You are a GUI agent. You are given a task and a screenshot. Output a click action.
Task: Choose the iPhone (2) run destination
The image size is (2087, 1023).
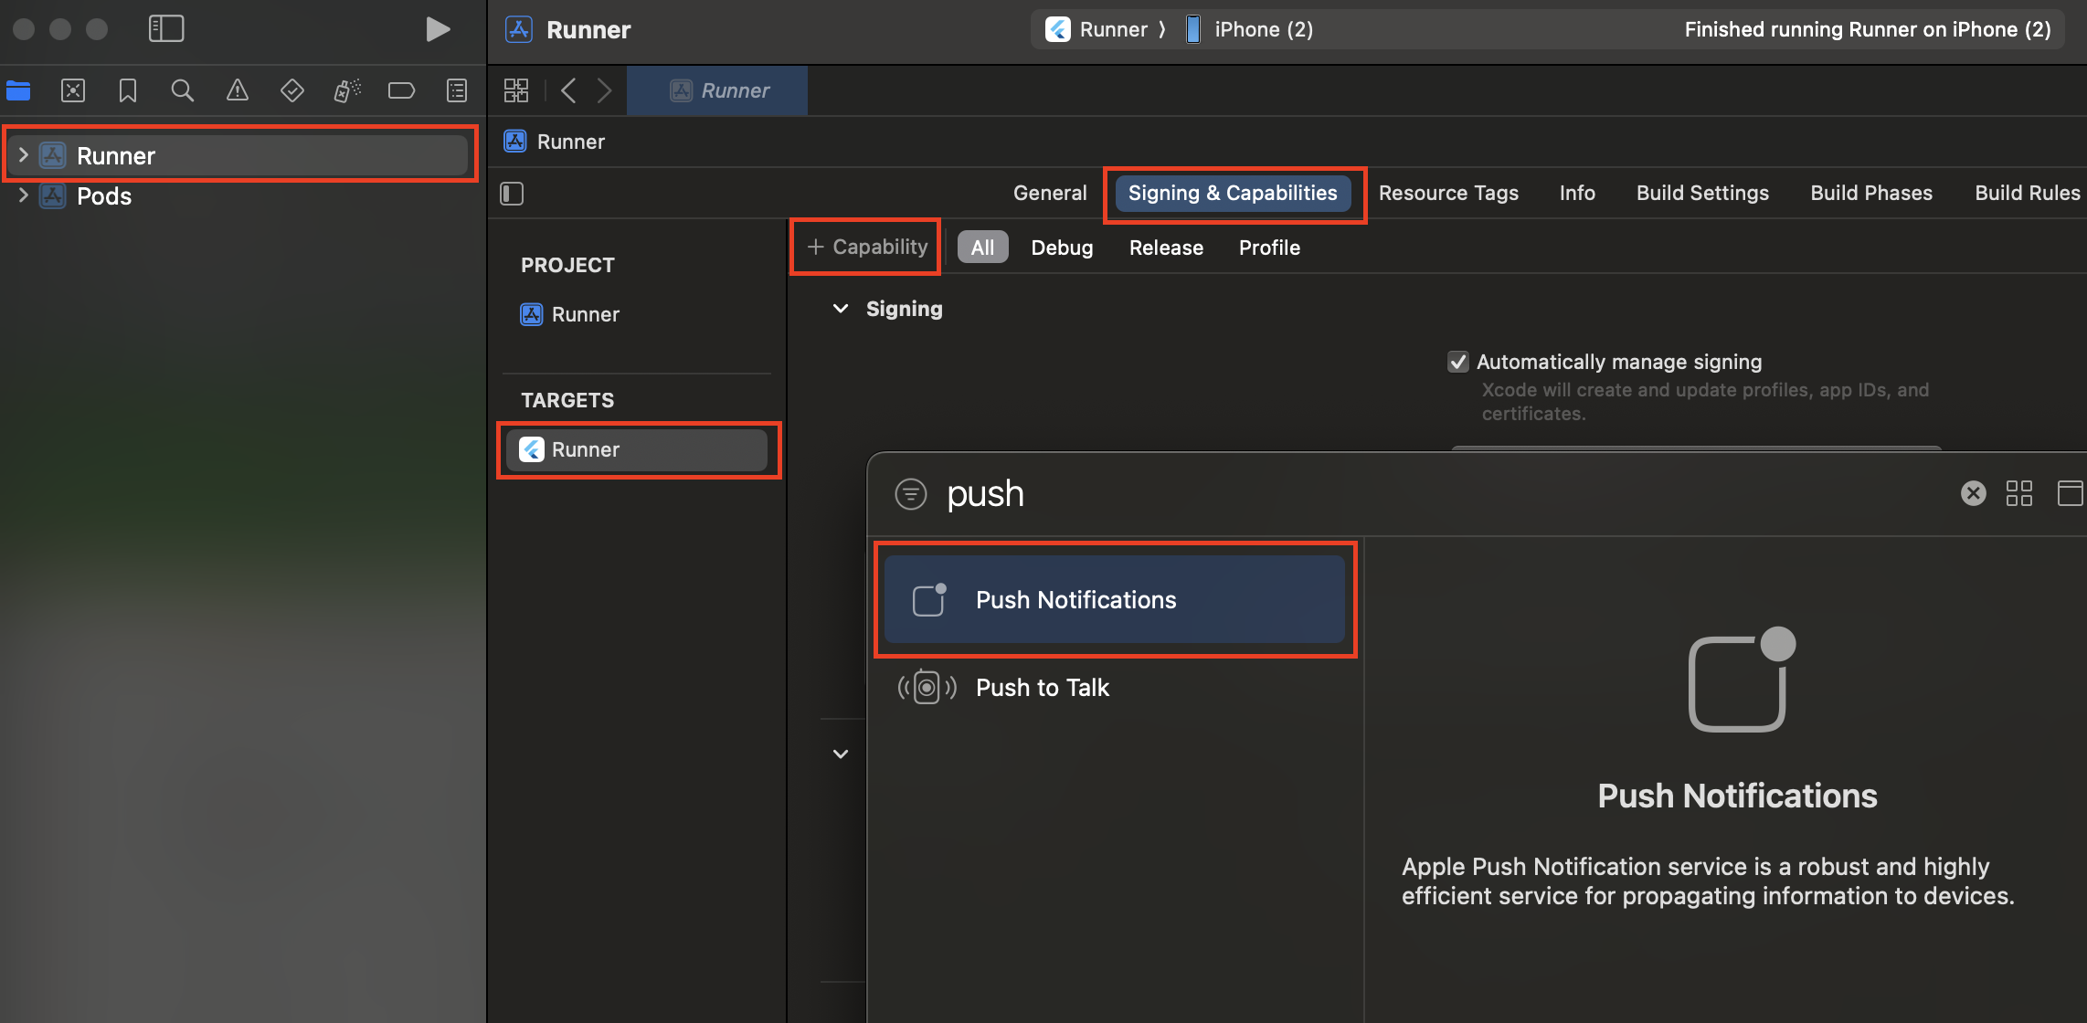tap(1249, 29)
